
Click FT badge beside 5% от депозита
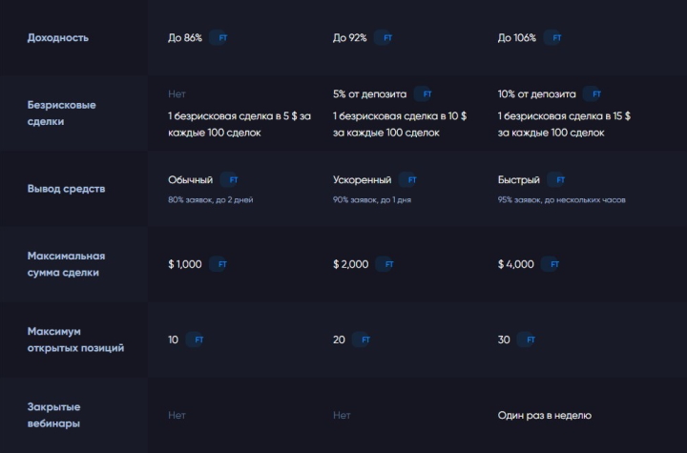coord(427,94)
